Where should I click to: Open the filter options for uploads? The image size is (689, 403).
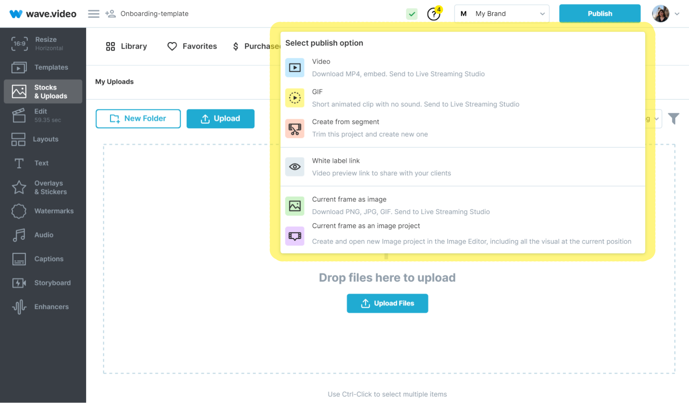point(674,119)
